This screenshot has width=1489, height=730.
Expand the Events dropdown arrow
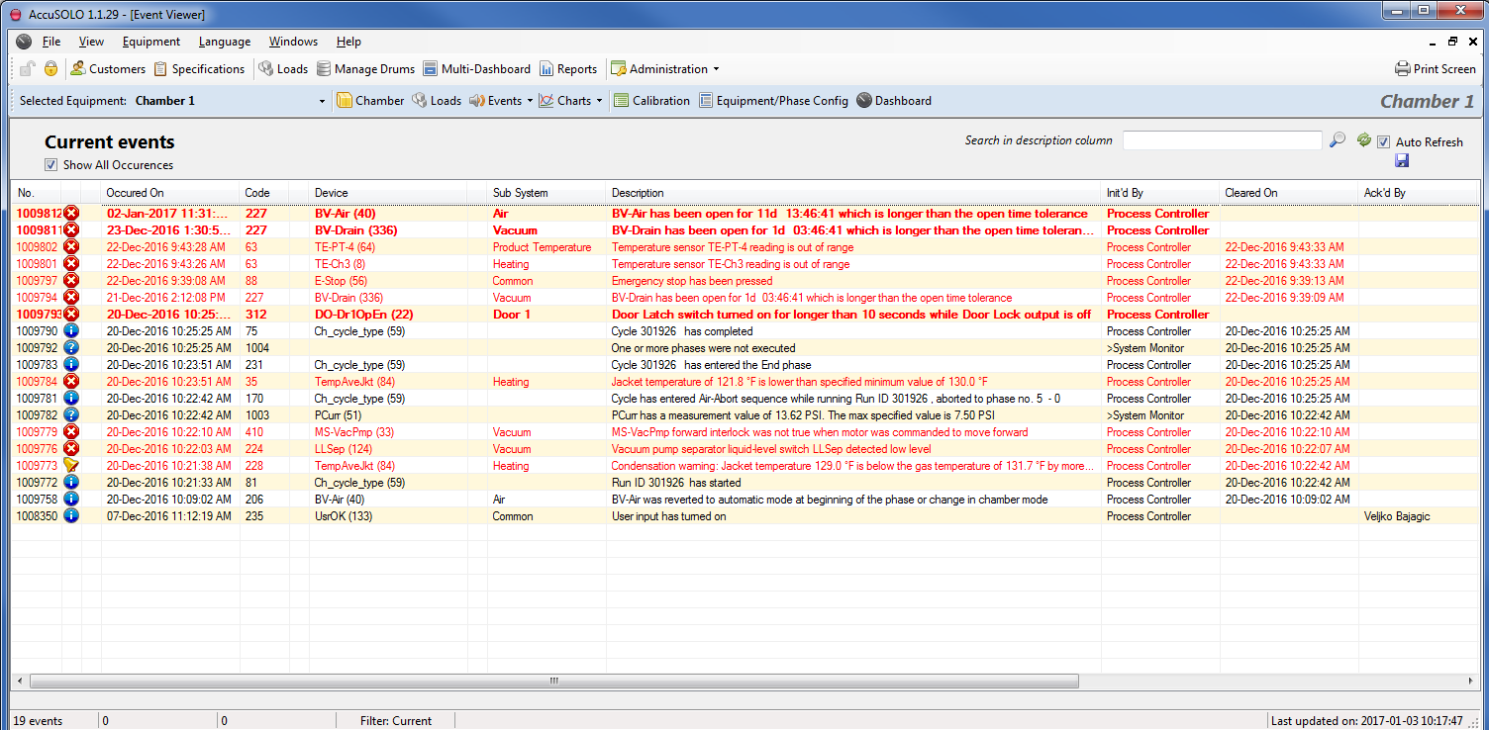[530, 101]
